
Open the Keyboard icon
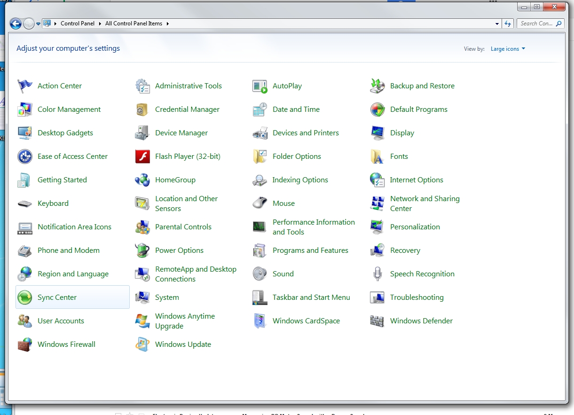point(24,204)
